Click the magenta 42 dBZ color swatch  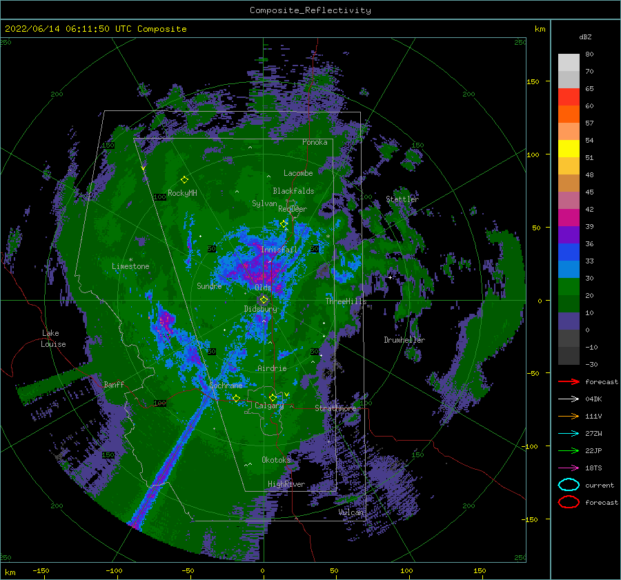569,217
